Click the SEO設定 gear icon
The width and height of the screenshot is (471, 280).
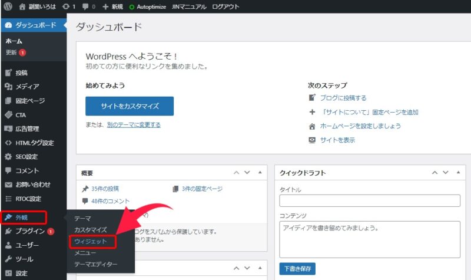point(8,157)
